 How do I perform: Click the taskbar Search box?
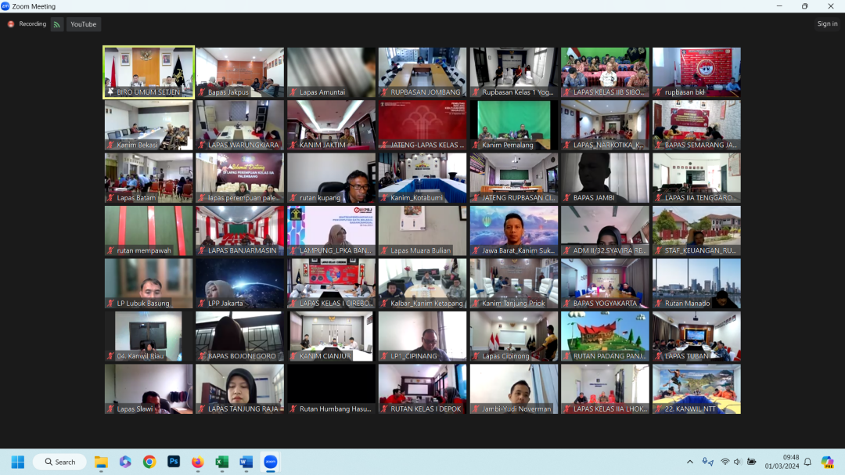(59, 462)
